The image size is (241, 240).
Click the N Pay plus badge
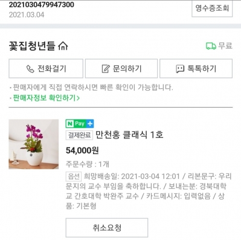coord(80,123)
